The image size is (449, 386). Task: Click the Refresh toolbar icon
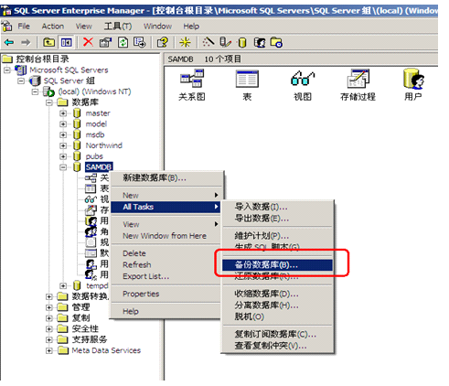pos(123,42)
